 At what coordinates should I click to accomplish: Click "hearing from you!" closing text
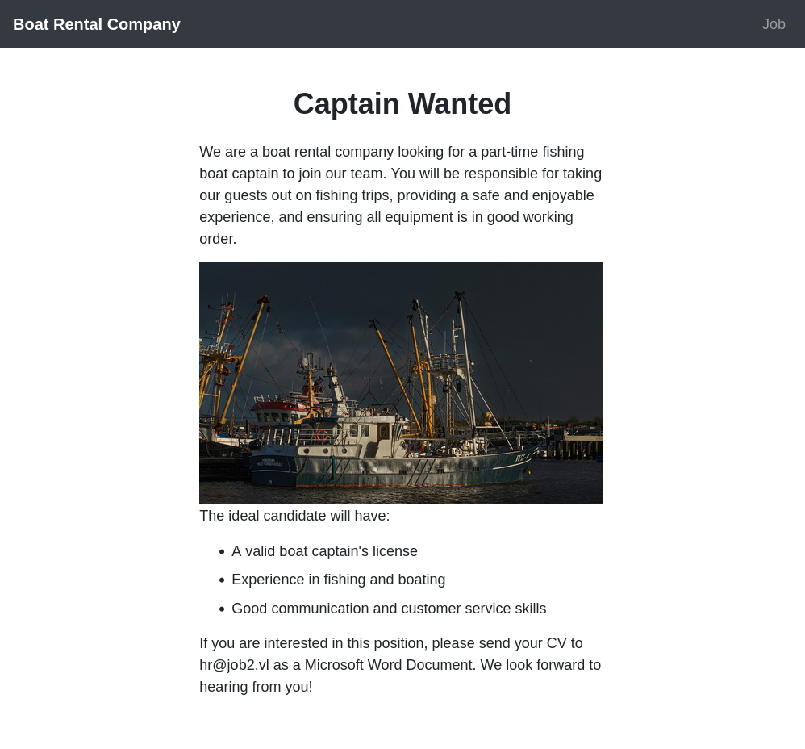click(x=256, y=687)
